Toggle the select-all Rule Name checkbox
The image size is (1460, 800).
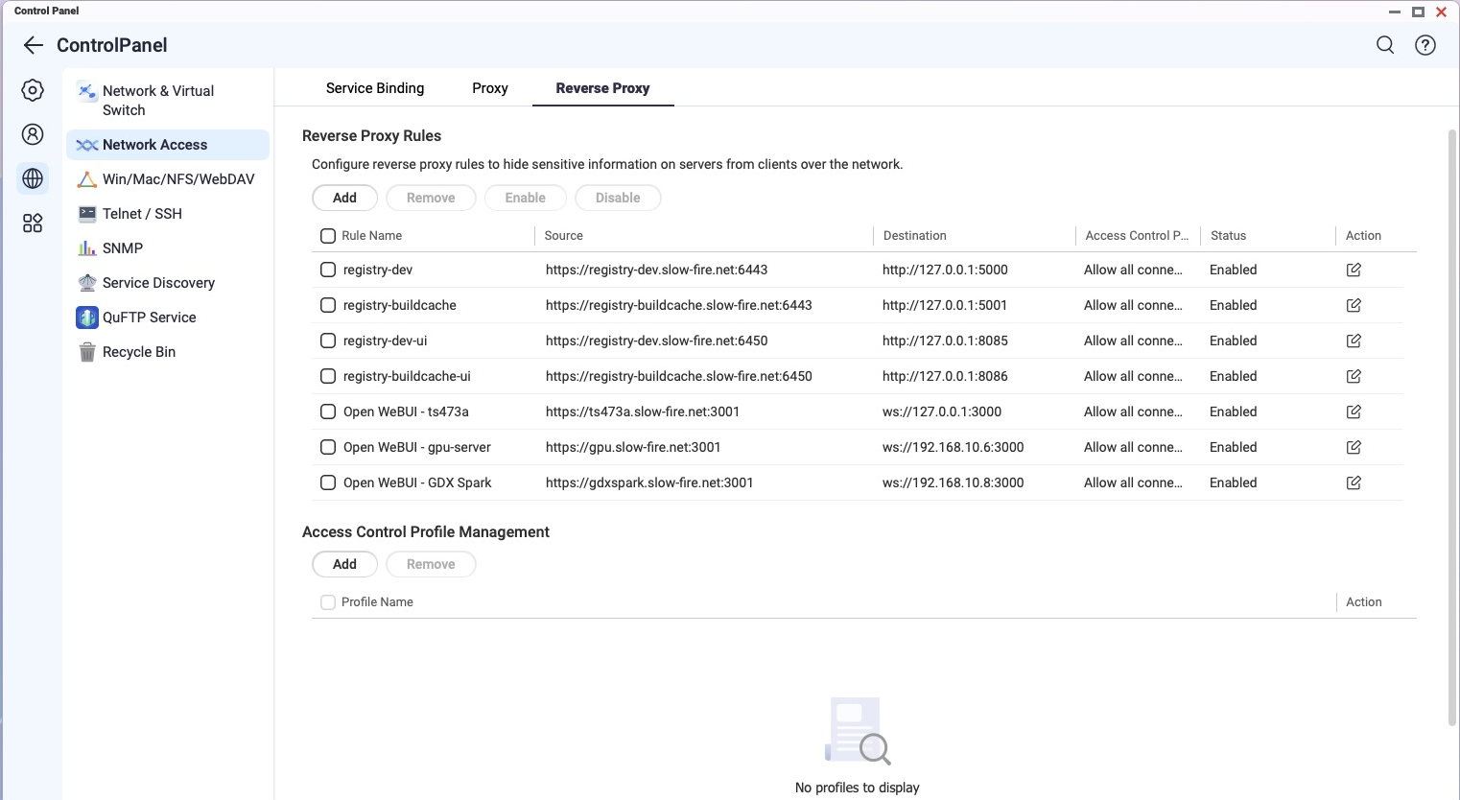click(328, 236)
